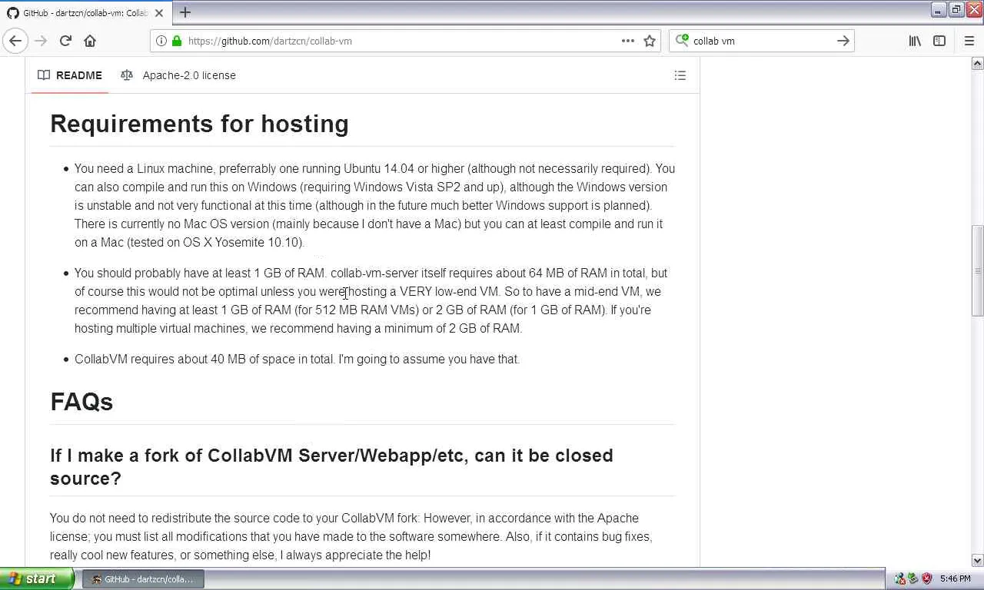Screen dimensions: 984x590
Task: Close the GitHub collab-vm browser tab
Action: pyautogui.click(x=159, y=13)
